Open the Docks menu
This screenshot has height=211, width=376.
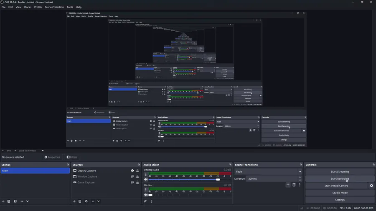[x=28, y=7]
